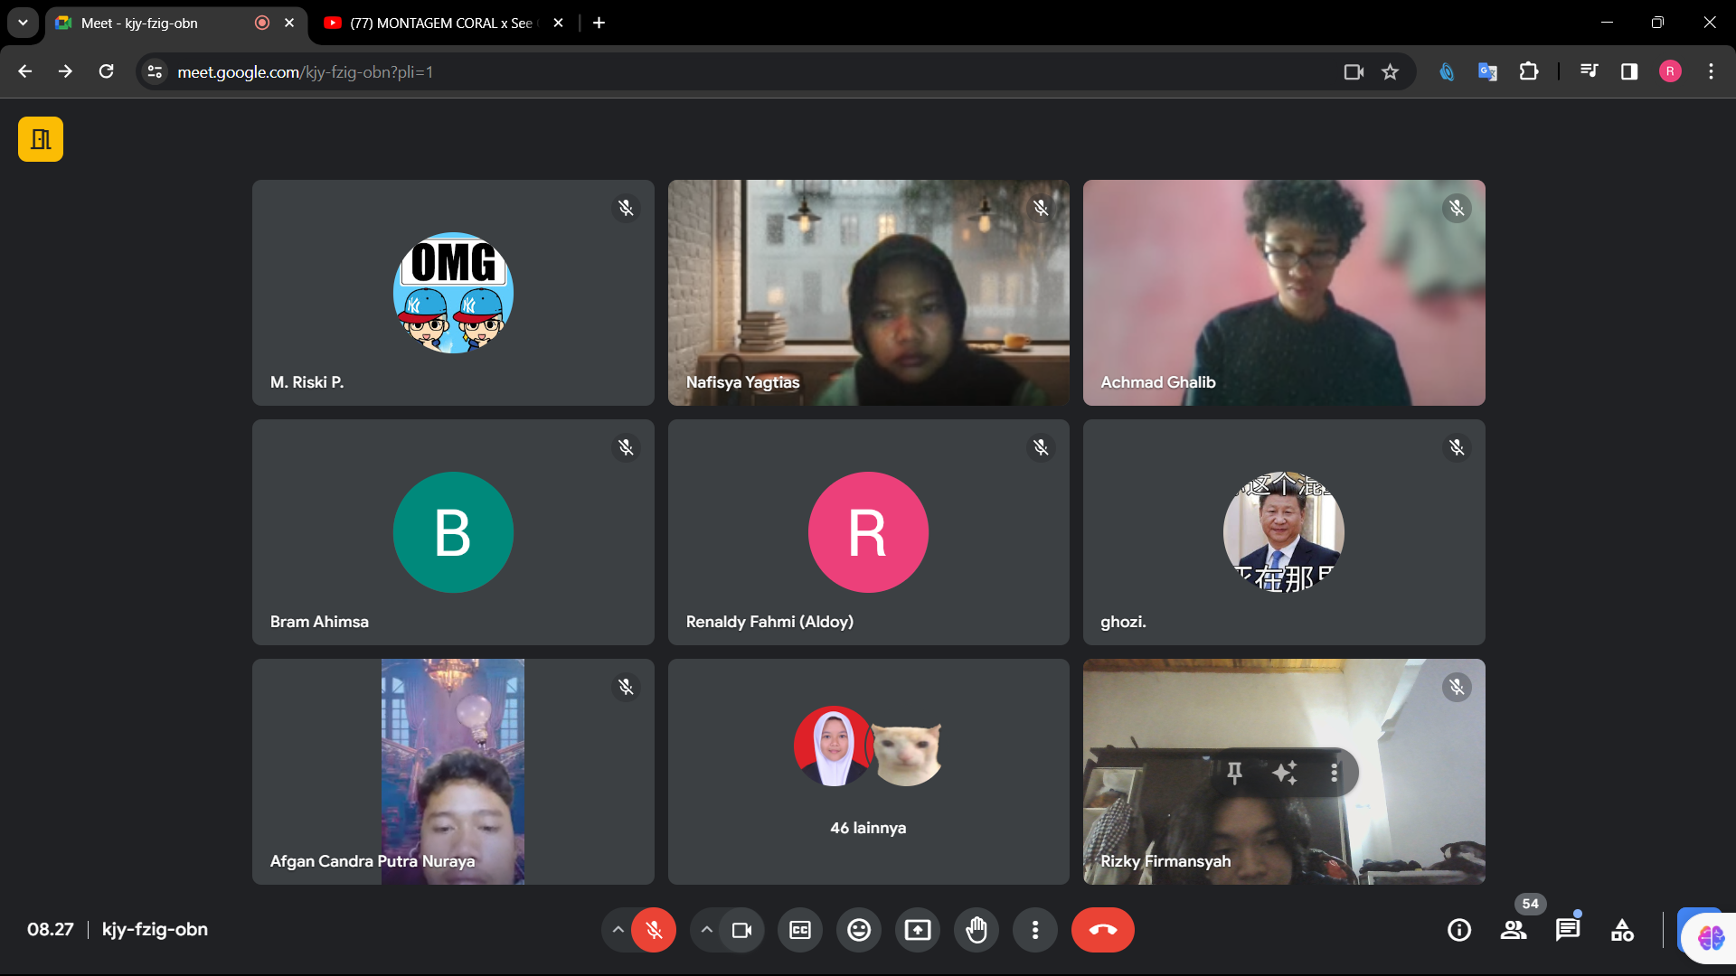Unmute the microphone

[x=654, y=930]
